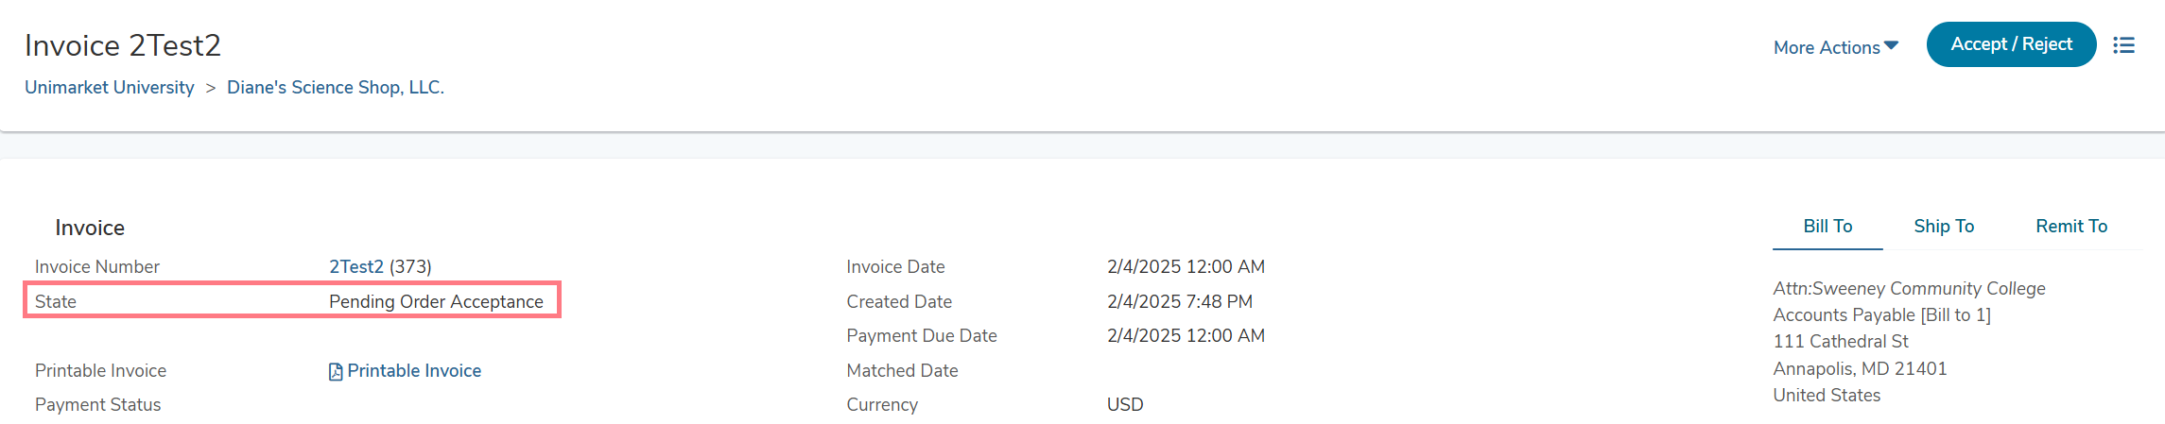This screenshot has width=2165, height=424.
Task: Click the Invoice 2Test2 page title
Action: [x=123, y=45]
